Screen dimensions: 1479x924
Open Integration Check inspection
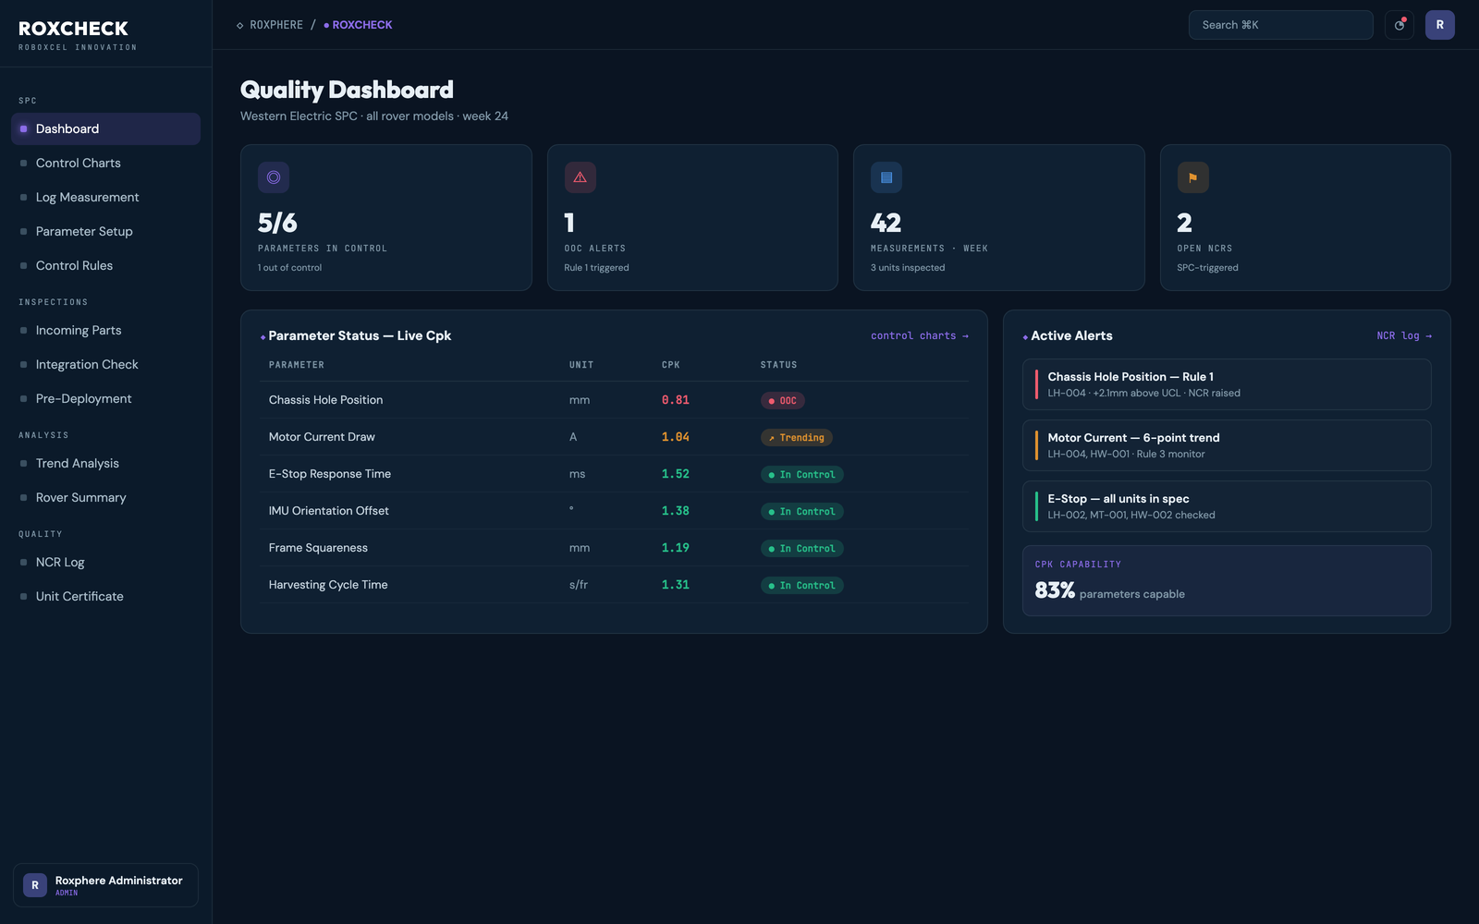tap(105, 364)
